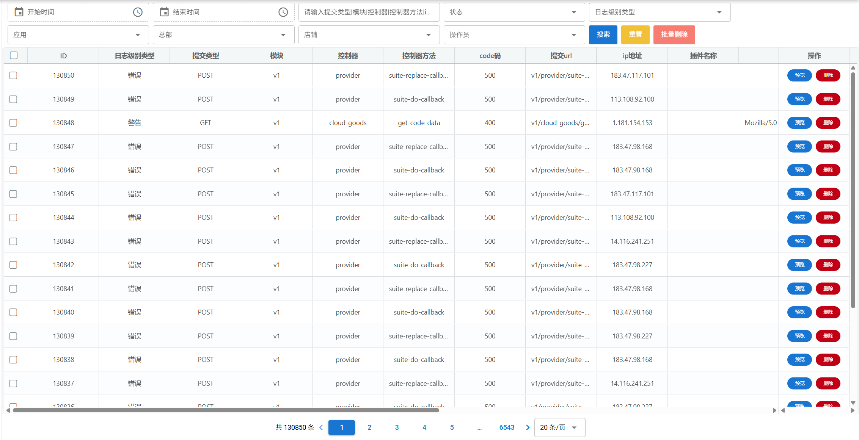Check the row with ID 130849
859x440 pixels.
point(13,99)
